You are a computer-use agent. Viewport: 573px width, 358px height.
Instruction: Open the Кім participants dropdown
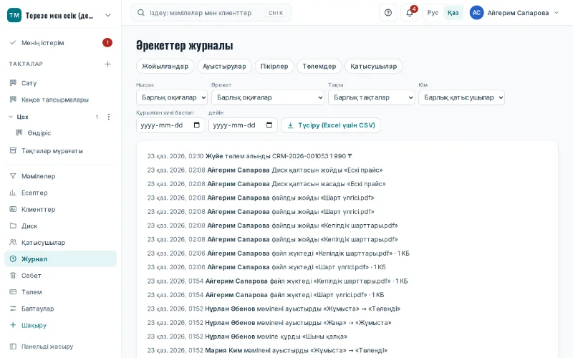click(x=461, y=97)
